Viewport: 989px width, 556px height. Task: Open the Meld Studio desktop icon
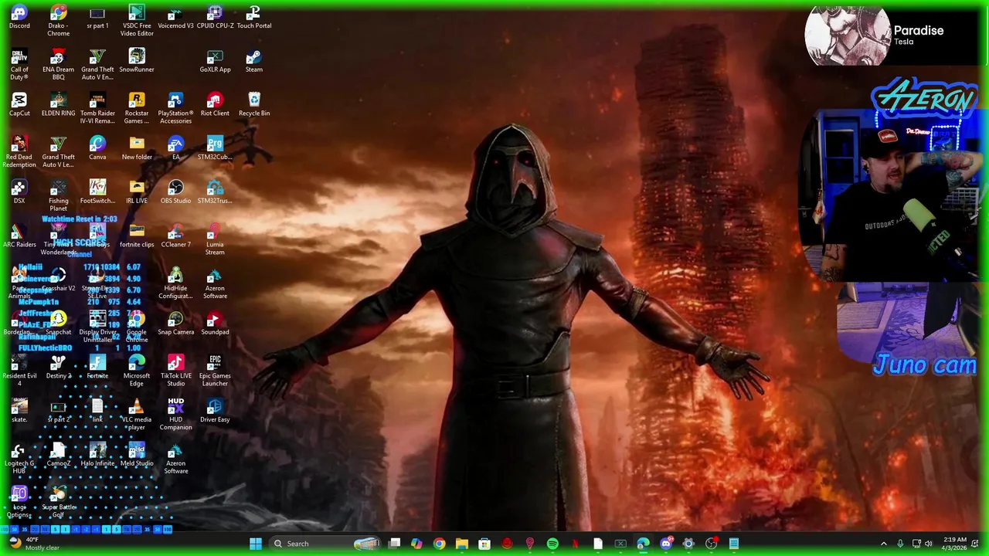pos(137,456)
